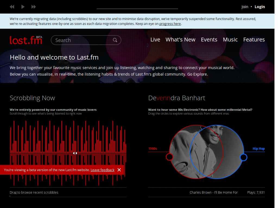The image size is (278, 208).
Task: Click the Charles Brown artist photo
Action: pyautogui.click(x=207, y=152)
